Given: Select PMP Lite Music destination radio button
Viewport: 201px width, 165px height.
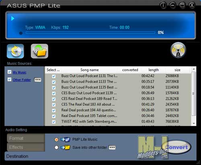Looking at the screenshot, I should pos(56,140).
